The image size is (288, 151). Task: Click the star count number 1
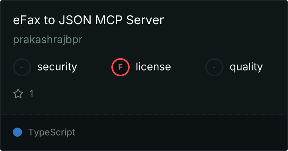coord(31,94)
